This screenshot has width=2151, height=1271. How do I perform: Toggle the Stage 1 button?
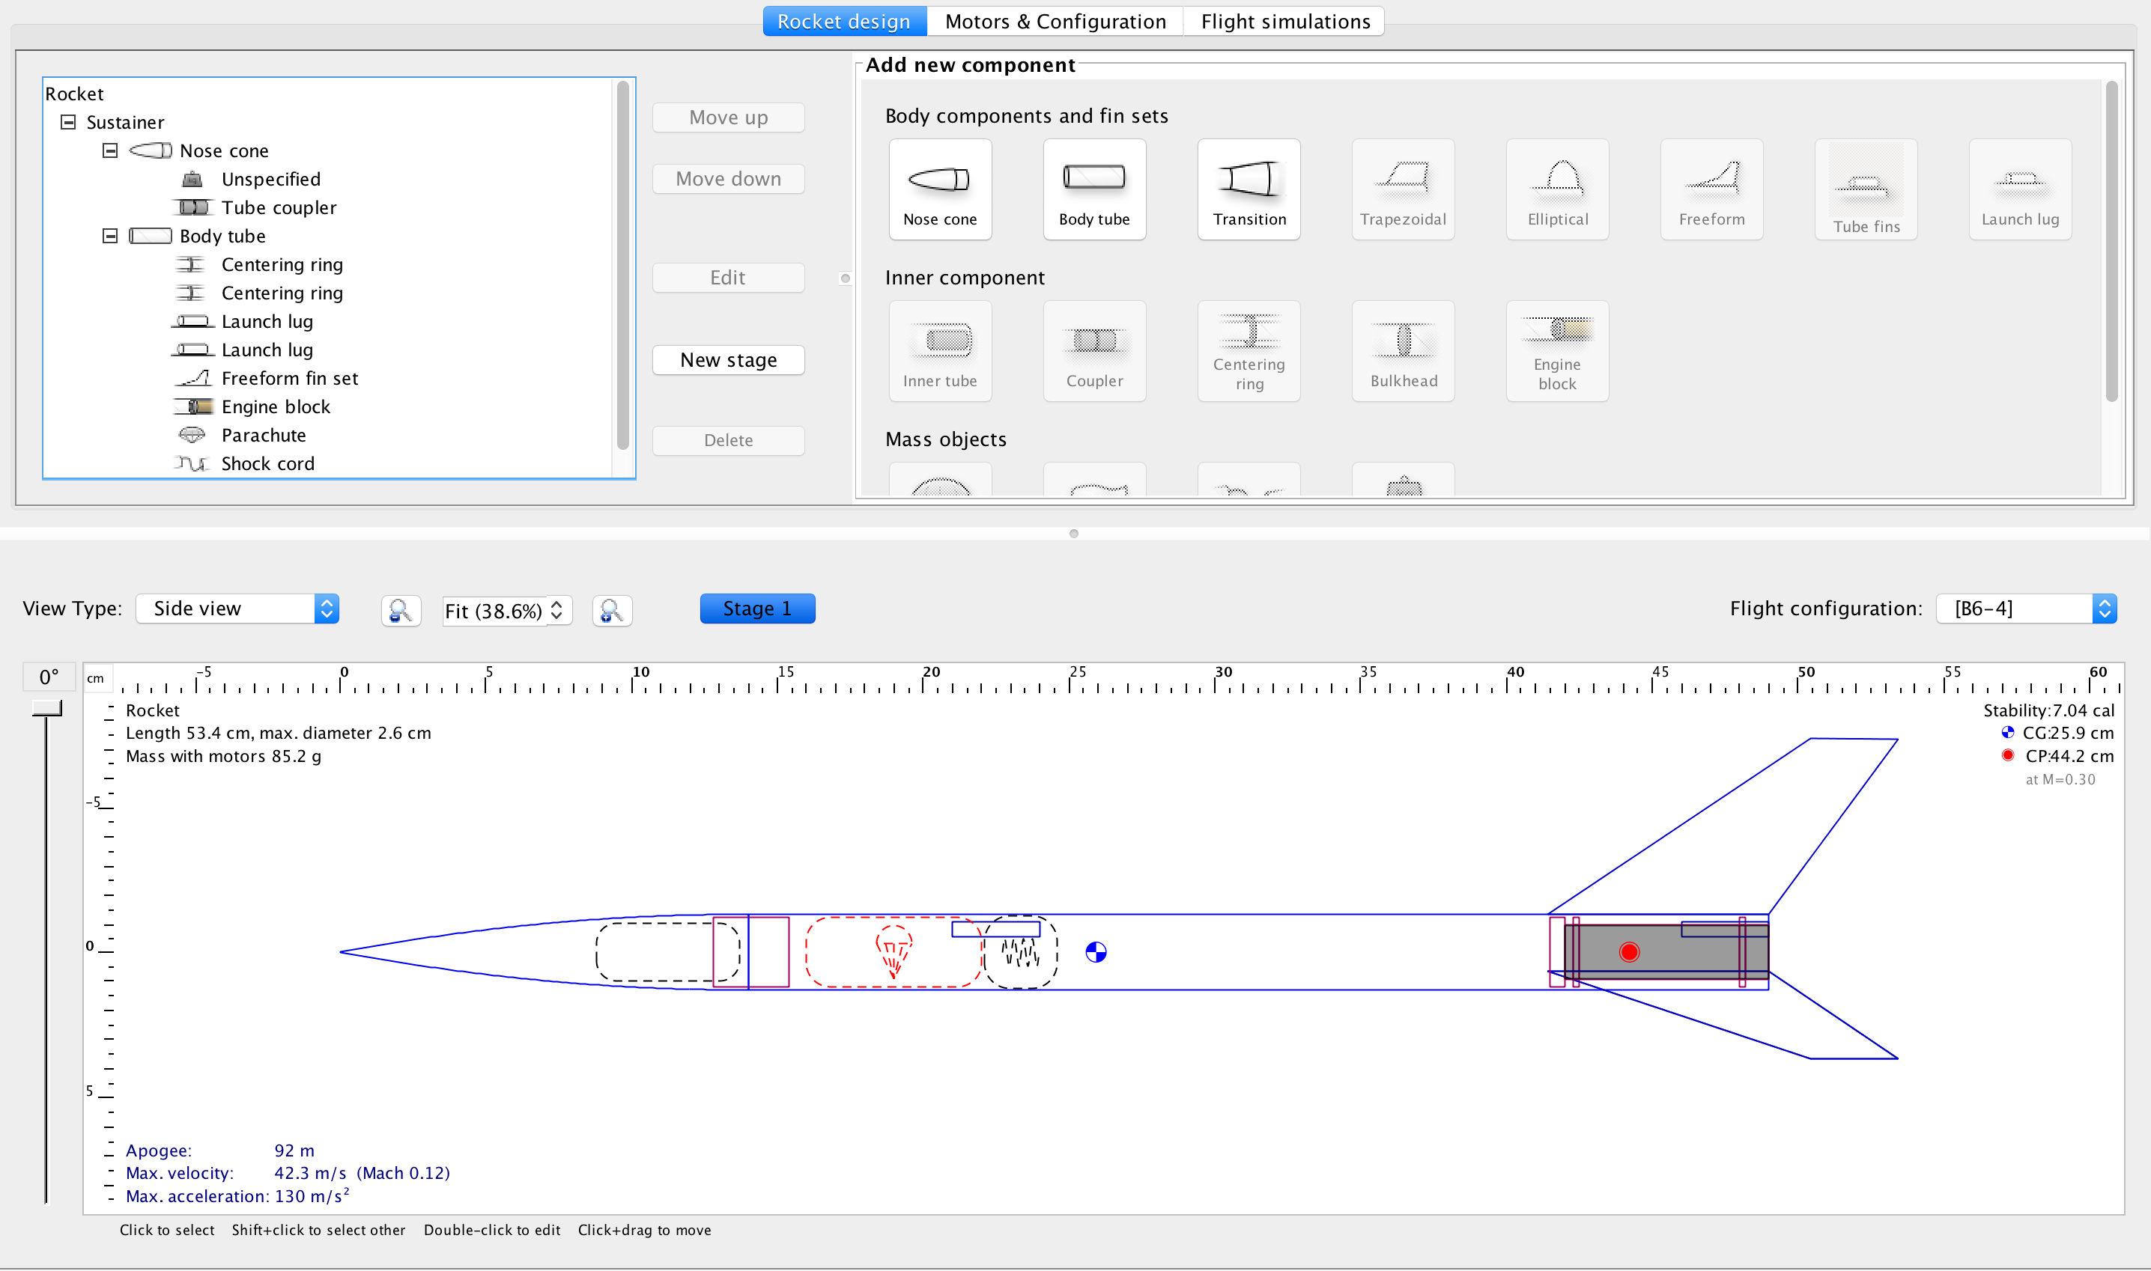point(756,608)
